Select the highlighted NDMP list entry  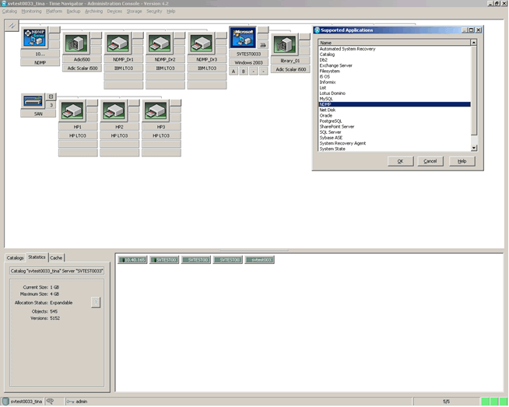click(x=395, y=104)
